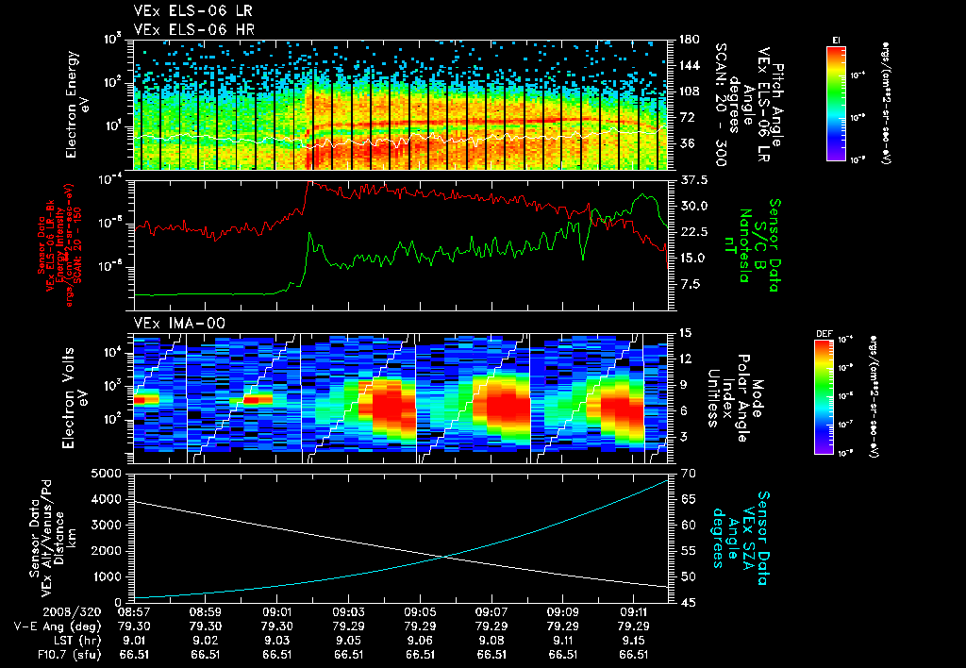Click the LST value 9.02

(x=205, y=641)
